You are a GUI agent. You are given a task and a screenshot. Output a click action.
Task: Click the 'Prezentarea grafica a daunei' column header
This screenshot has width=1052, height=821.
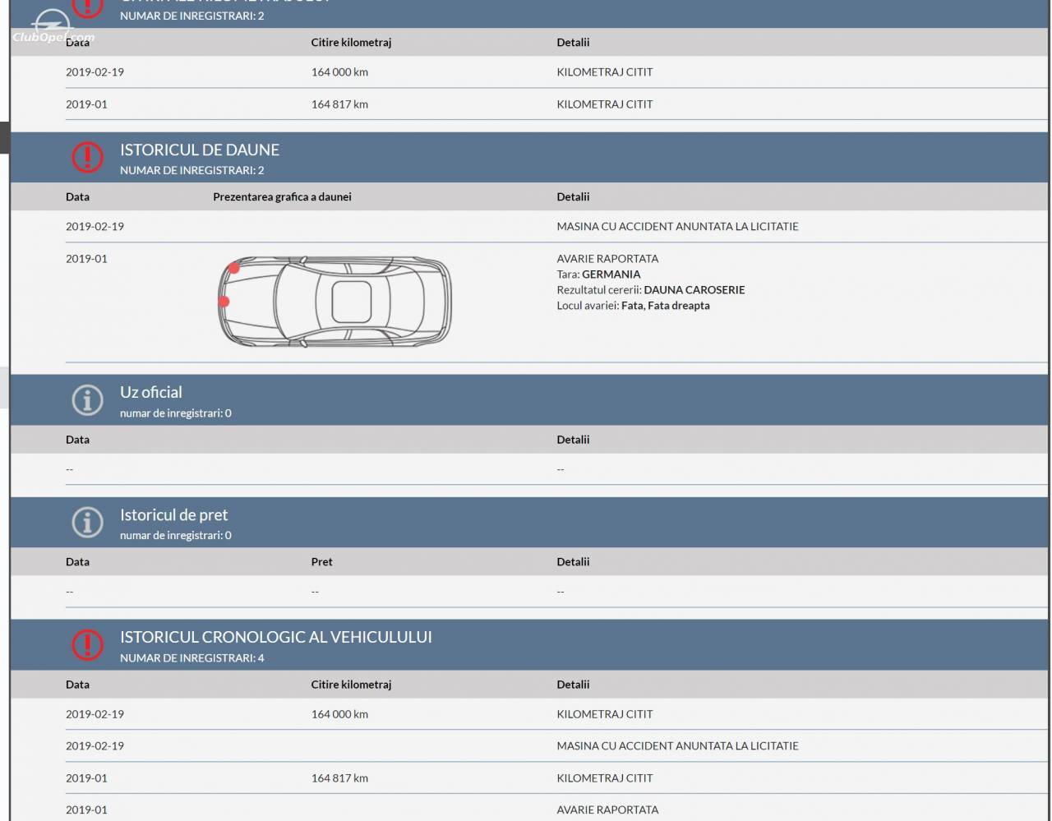(x=282, y=196)
